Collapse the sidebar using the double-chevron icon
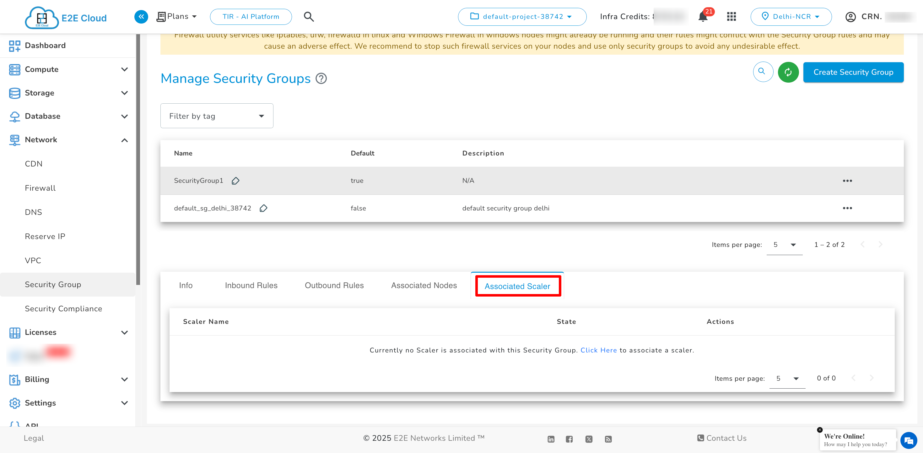The width and height of the screenshot is (923, 453). 141,17
